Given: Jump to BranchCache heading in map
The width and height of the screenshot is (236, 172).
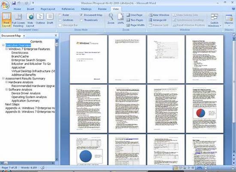Looking at the screenshot, I should pos(20,57).
